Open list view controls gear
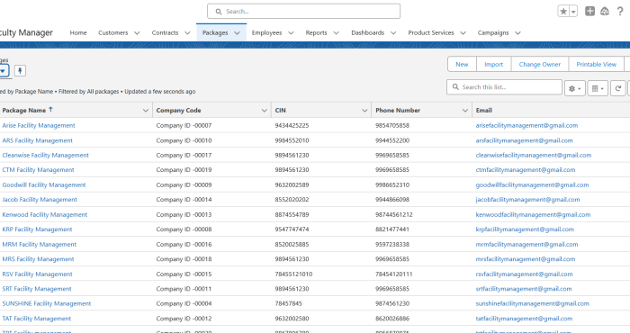Image resolution: width=630 pixels, height=333 pixels. click(574, 88)
